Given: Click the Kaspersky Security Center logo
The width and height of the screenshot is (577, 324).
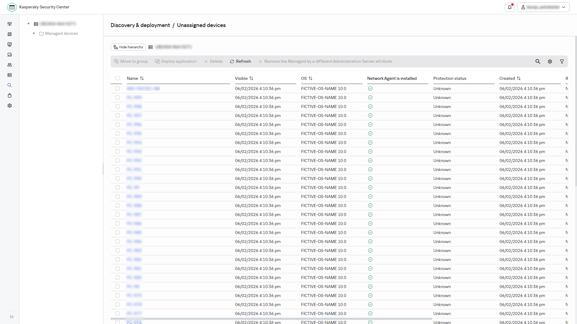Looking at the screenshot, I should click(12, 7).
